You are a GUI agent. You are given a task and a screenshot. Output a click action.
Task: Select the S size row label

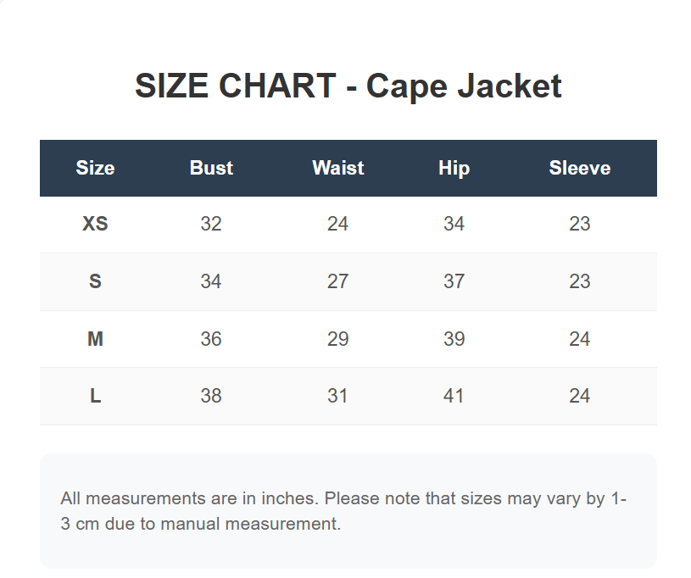95,281
